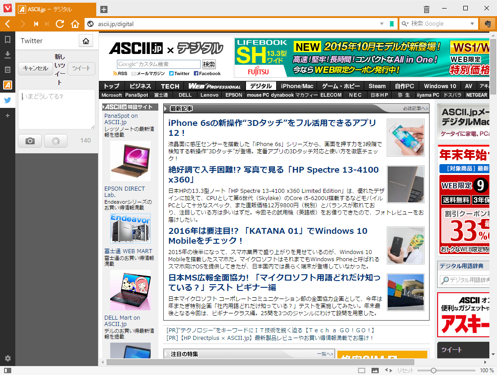Image resolution: width=497 pixels, height=375 pixels.
Task: Open iPhone 6s 3Dタッチ article headline
Action: (272, 128)
